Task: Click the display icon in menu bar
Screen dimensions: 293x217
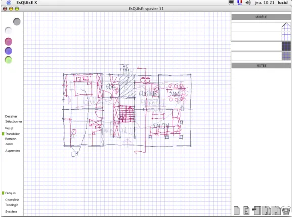Action: point(231,3)
